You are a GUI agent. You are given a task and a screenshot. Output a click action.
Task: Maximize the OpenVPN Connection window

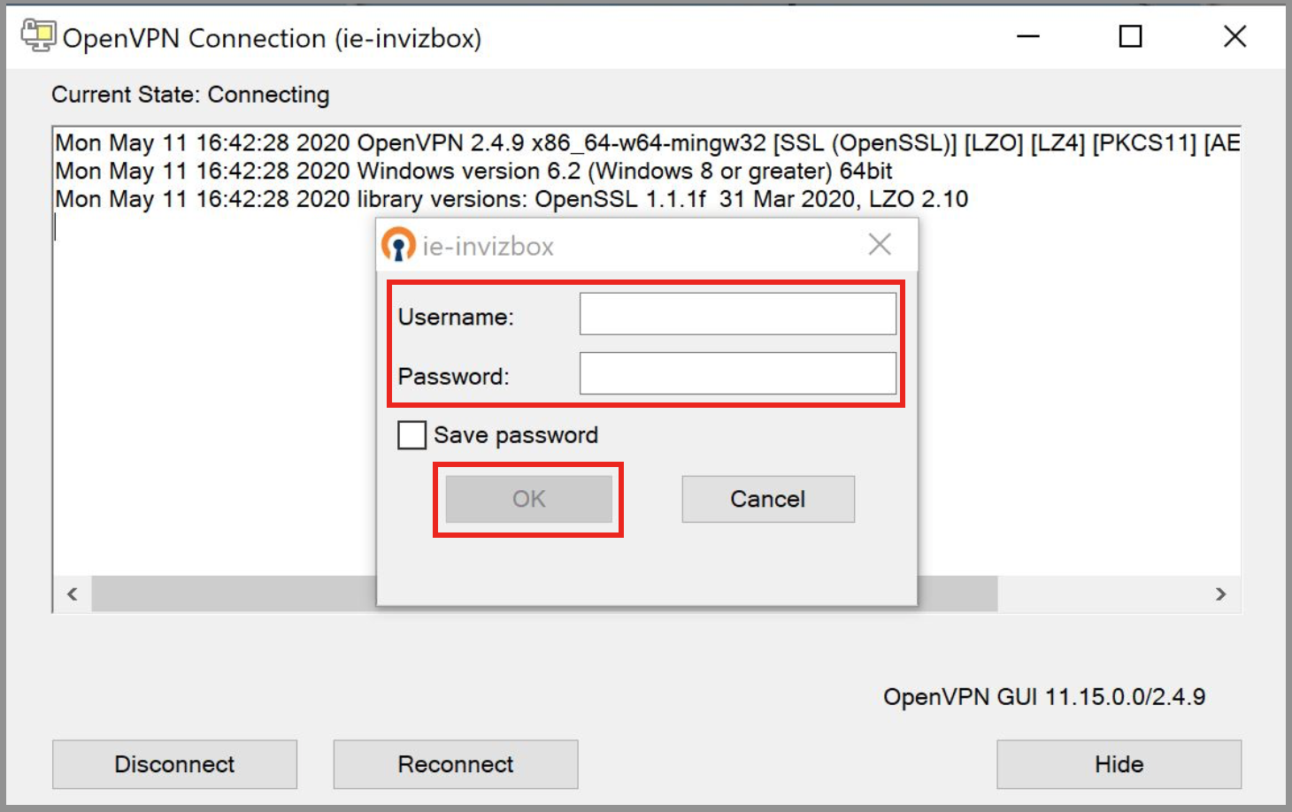click(x=1130, y=36)
